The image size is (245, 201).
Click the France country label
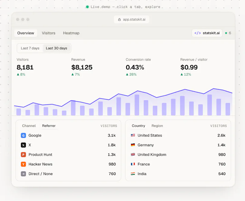(144, 164)
